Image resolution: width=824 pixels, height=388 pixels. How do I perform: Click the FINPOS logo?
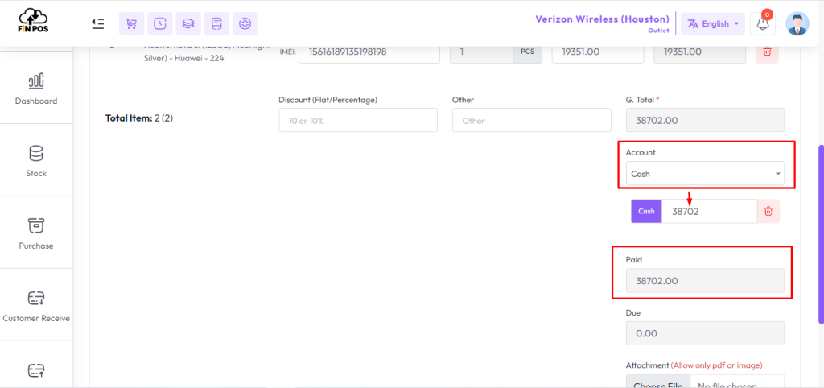pyautogui.click(x=32, y=20)
